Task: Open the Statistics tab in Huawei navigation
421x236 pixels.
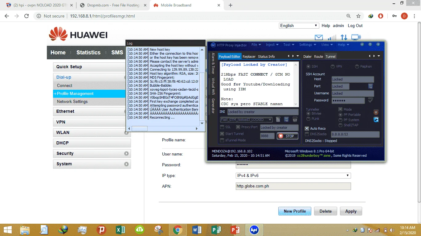Action: (88, 53)
